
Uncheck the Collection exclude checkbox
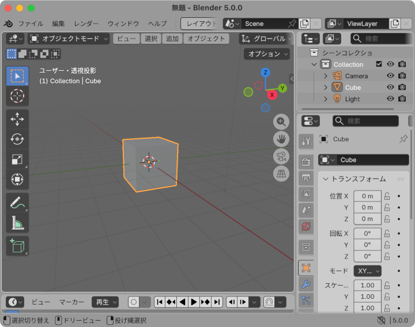point(379,64)
